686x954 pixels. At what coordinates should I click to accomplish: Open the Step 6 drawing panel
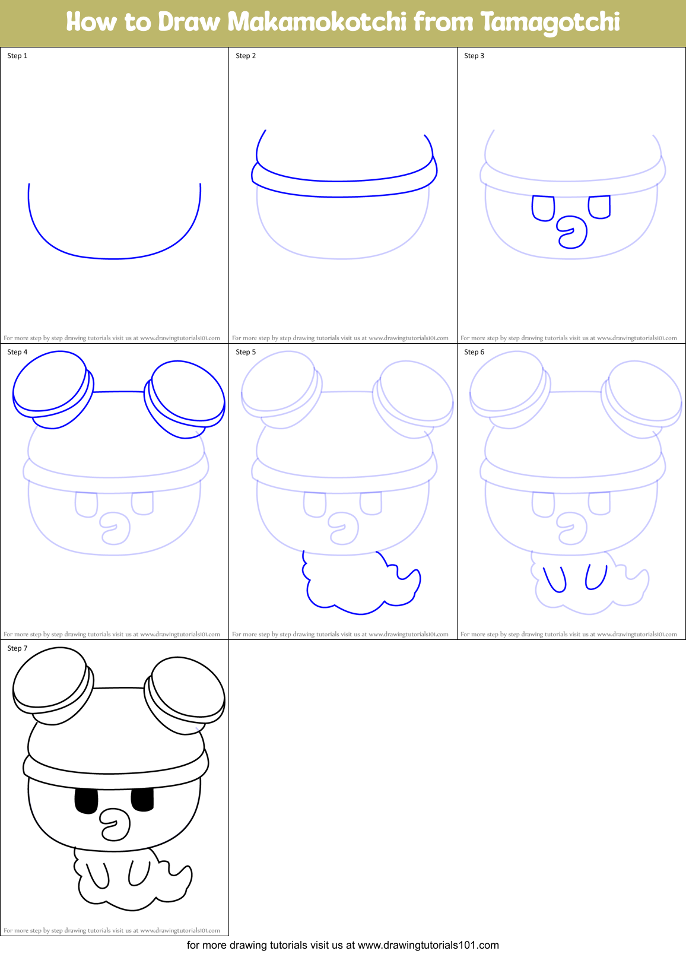571,492
